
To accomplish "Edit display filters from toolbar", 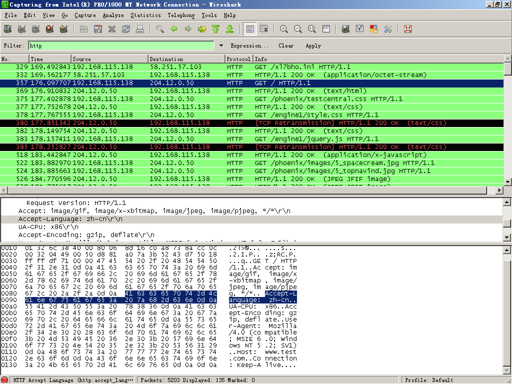I will pyautogui.click(x=360, y=29).
